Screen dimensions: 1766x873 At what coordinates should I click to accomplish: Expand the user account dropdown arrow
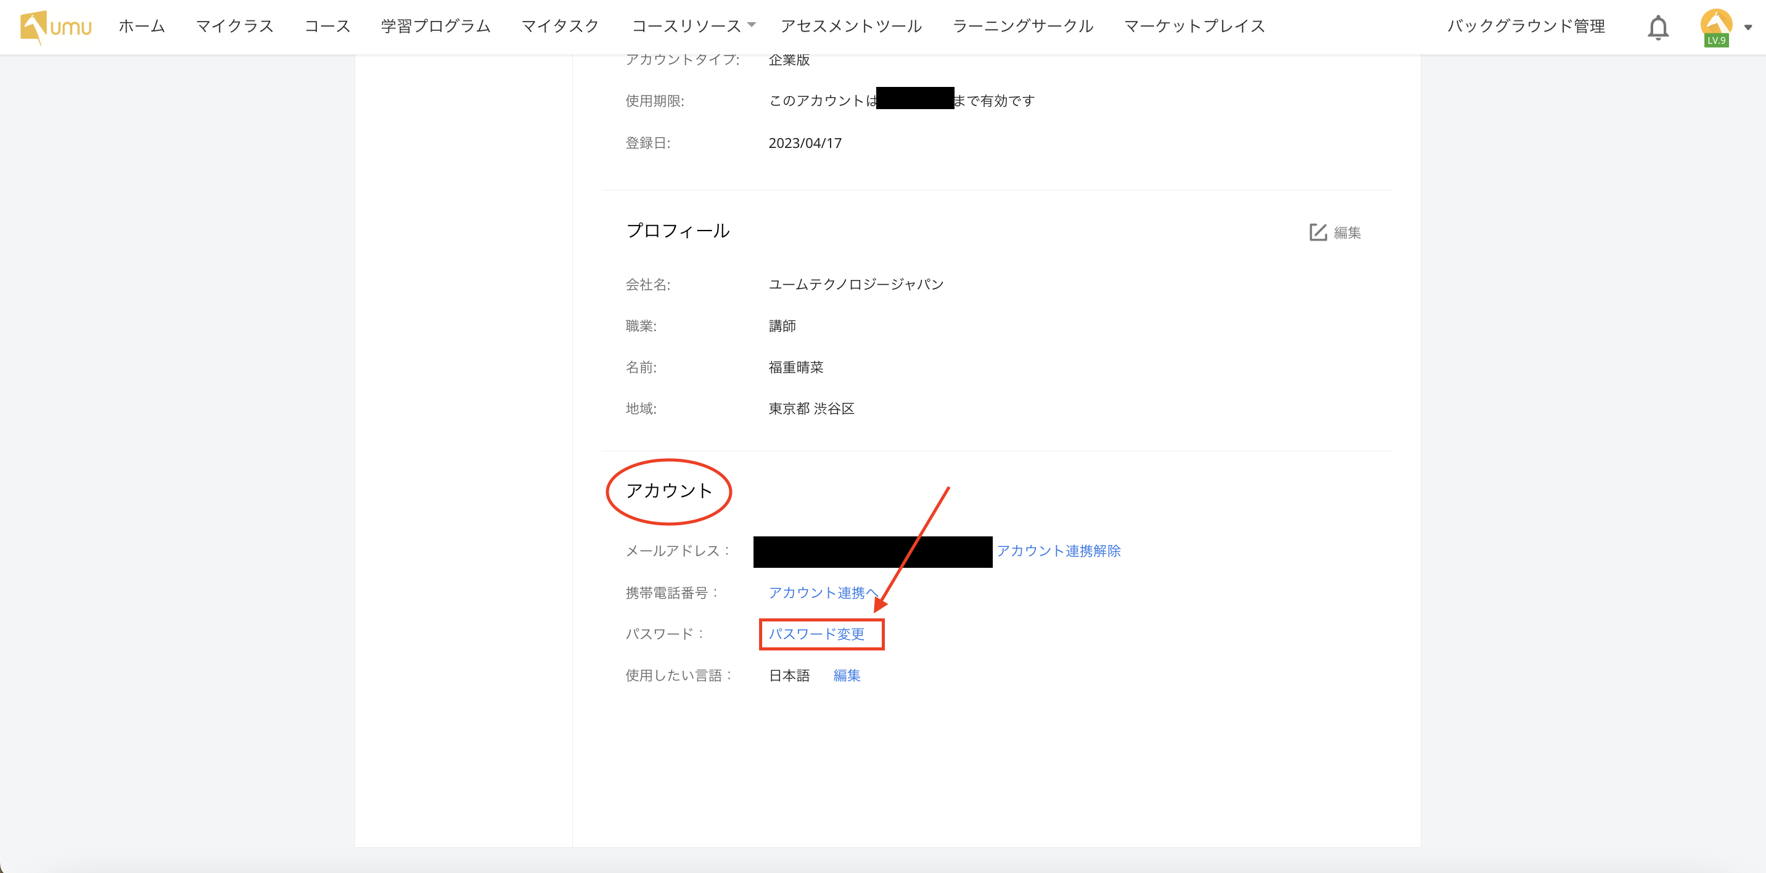(x=1748, y=27)
